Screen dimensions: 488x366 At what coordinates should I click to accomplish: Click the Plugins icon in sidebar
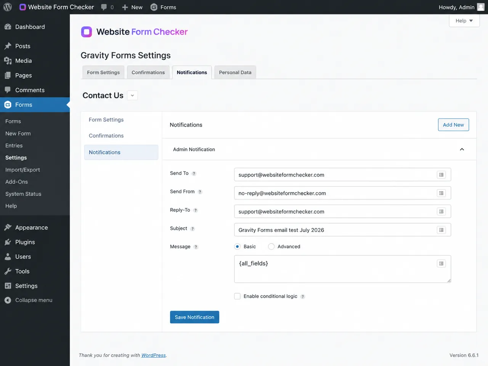pos(8,242)
